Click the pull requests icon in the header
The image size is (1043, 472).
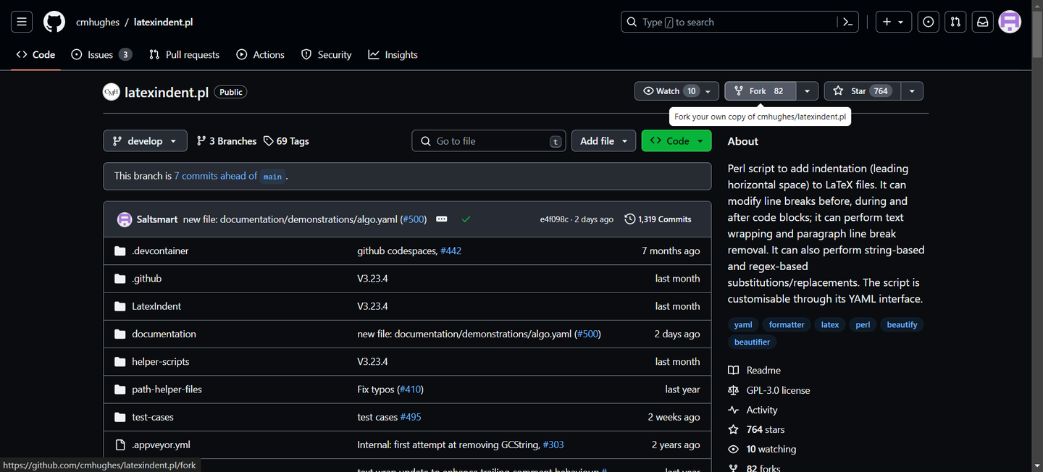pos(955,22)
